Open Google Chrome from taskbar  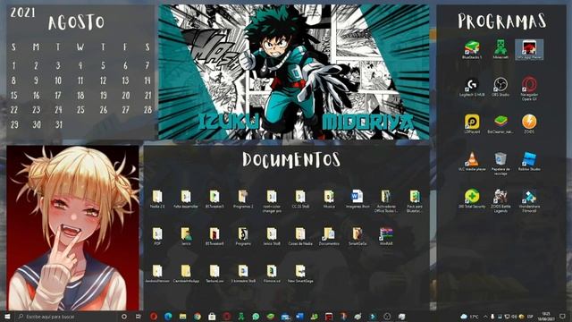[198, 316]
